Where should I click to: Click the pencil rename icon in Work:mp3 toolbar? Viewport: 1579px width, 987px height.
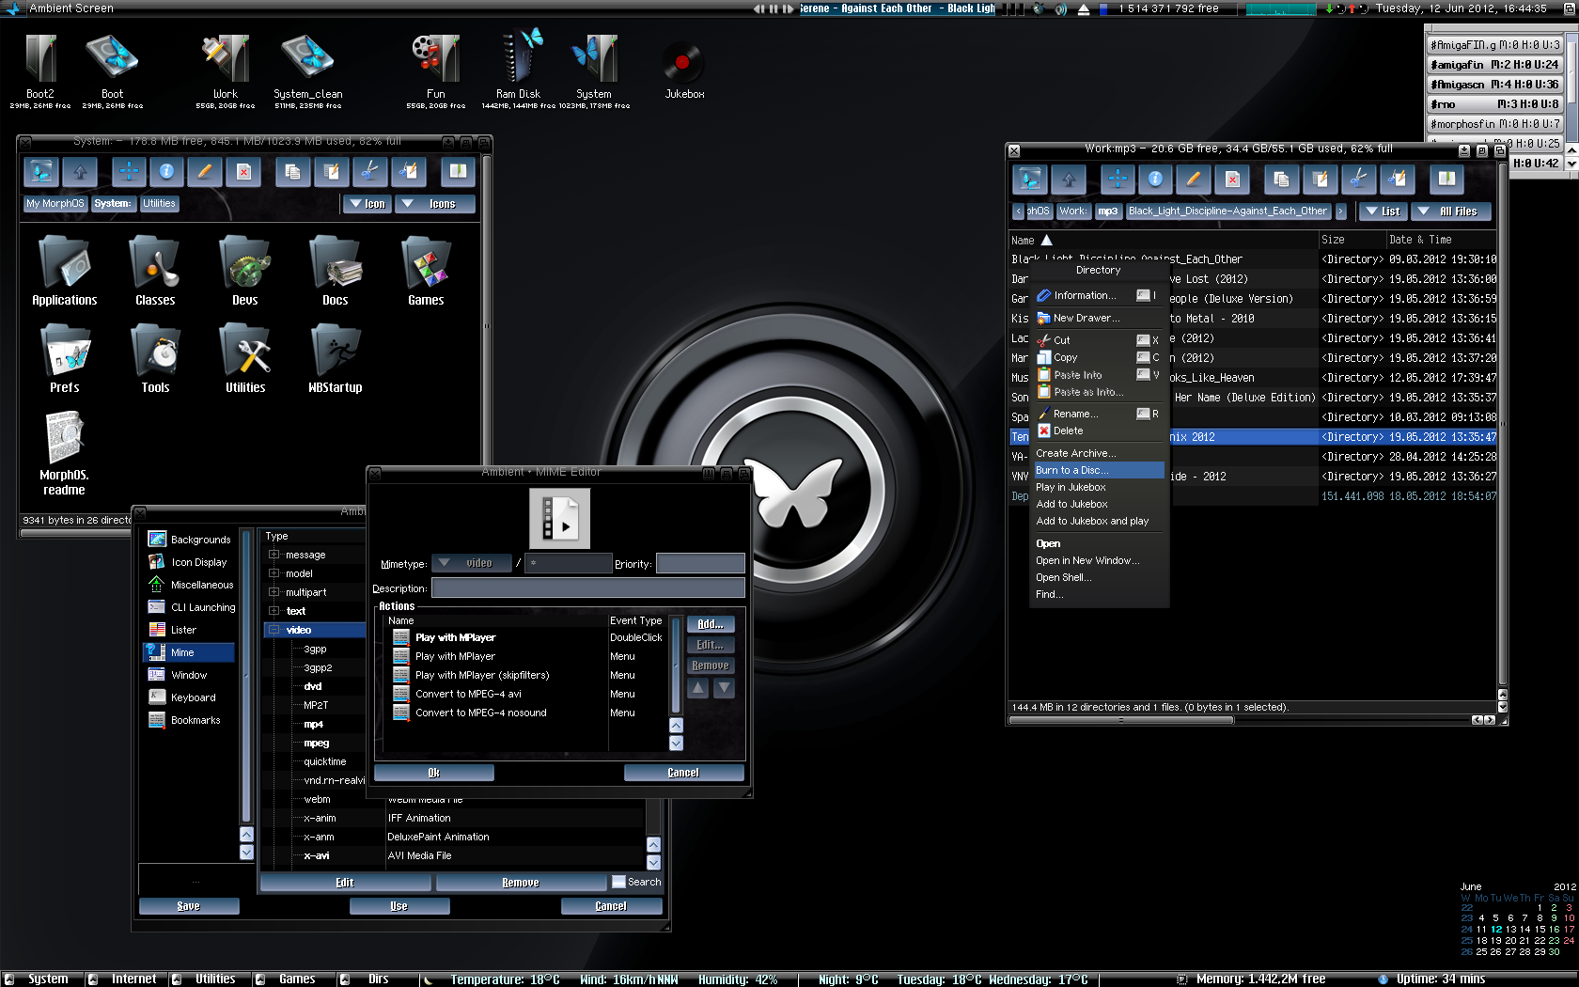1193,179
